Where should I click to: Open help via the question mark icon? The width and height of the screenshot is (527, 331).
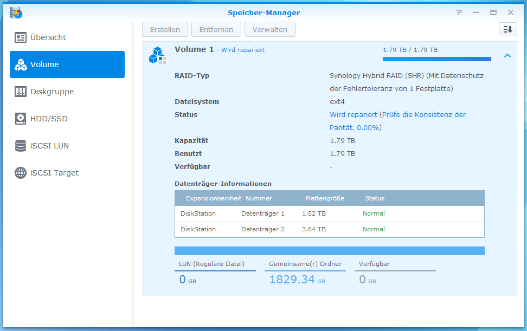click(459, 12)
